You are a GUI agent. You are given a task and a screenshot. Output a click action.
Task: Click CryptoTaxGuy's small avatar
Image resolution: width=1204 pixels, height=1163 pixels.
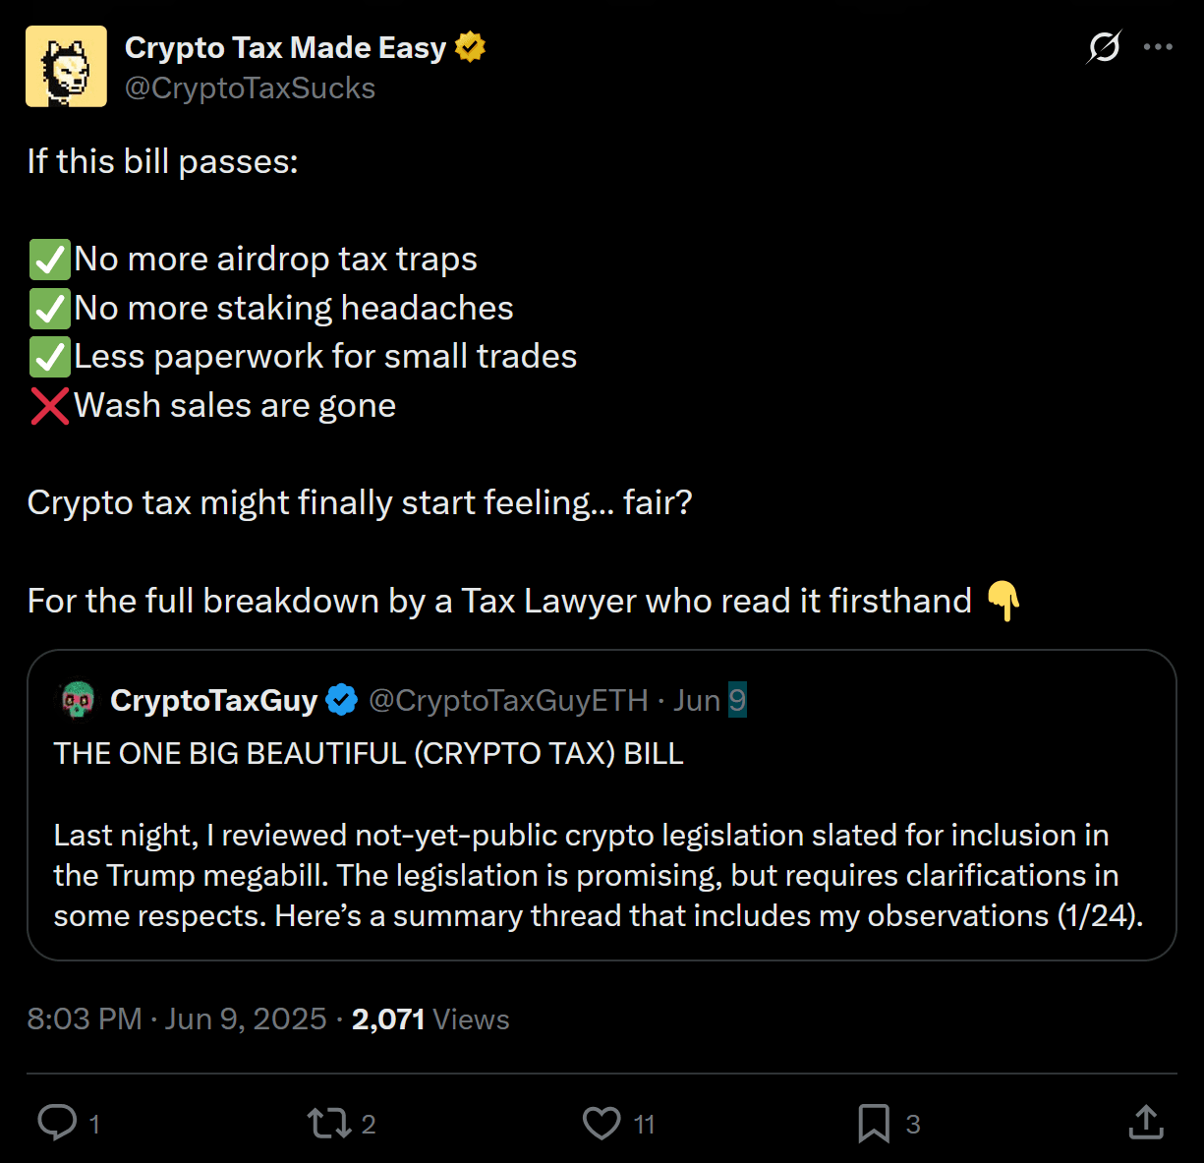78,700
